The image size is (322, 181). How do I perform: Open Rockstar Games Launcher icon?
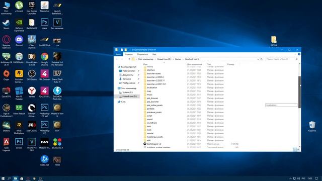[19, 76]
